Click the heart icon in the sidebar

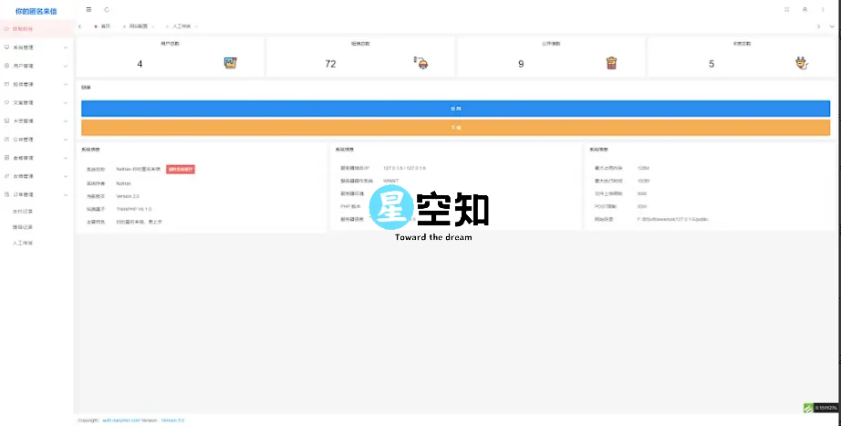pyautogui.click(x=7, y=102)
